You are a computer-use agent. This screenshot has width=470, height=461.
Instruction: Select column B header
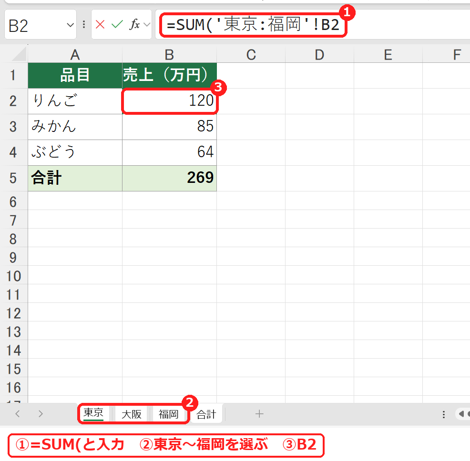tap(169, 54)
